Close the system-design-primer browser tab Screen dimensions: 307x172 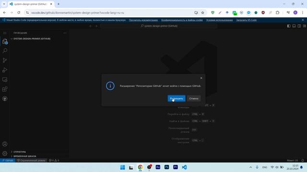click(51, 4)
